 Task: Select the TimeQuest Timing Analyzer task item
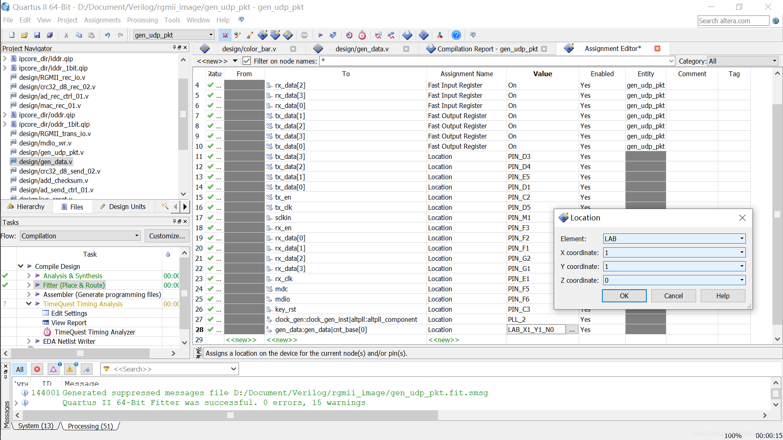click(95, 332)
